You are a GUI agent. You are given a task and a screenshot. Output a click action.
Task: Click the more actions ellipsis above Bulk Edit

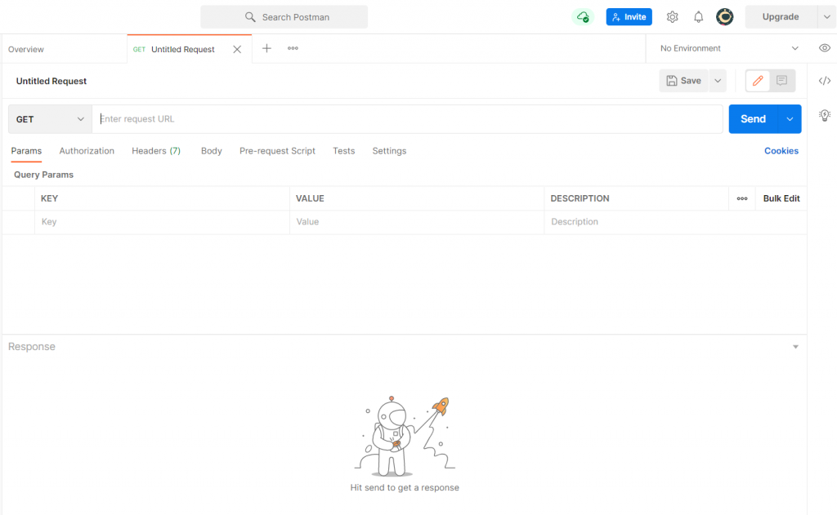742,198
